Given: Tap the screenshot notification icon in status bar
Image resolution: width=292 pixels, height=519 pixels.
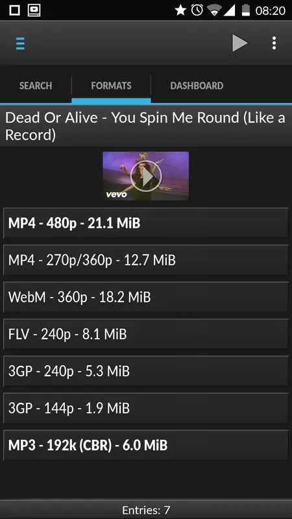Looking at the screenshot, I should (34, 10).
